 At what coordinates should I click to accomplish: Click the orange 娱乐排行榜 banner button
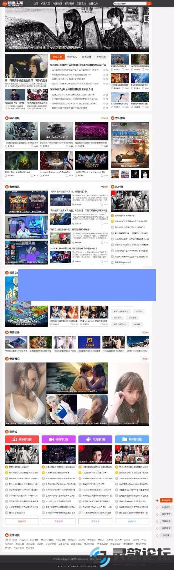coord(22,439)
